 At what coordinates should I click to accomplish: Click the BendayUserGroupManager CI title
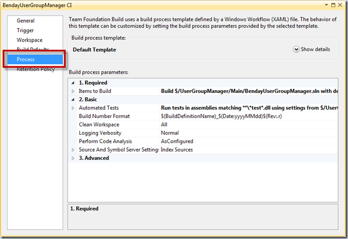pyautogui.click(x=37, y=5)
